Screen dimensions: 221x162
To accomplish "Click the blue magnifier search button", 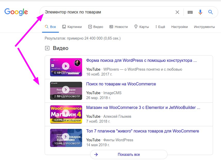I will 210,12.
